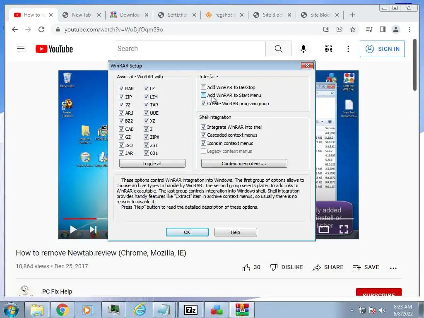424x318 pixels.
Task: Toggle Icons in context menus checkbox
Action: [203, 143]
